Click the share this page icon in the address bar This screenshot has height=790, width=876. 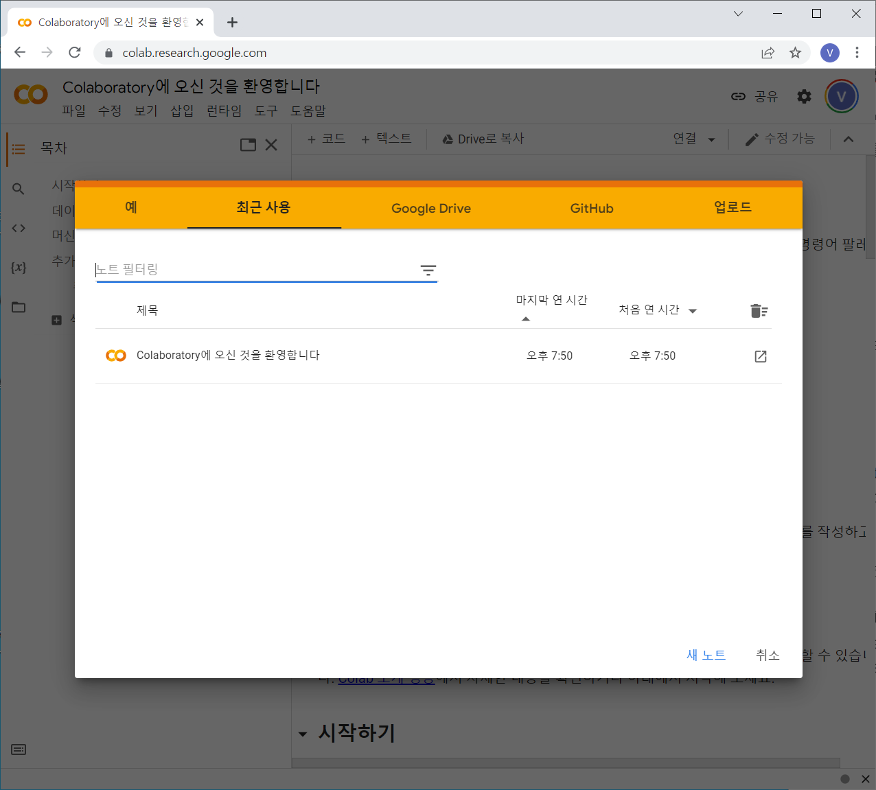tap(768, 53)
